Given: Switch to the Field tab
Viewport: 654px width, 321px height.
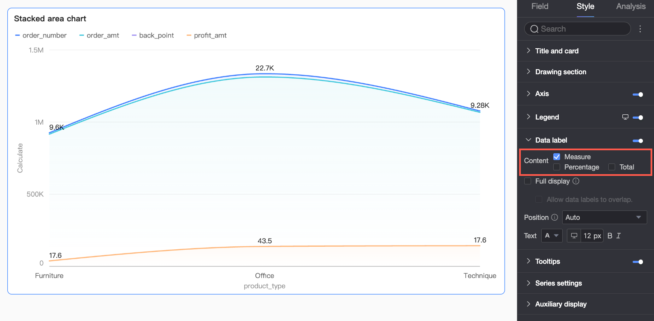Looking at the screenshot, I should click(540, 6).
